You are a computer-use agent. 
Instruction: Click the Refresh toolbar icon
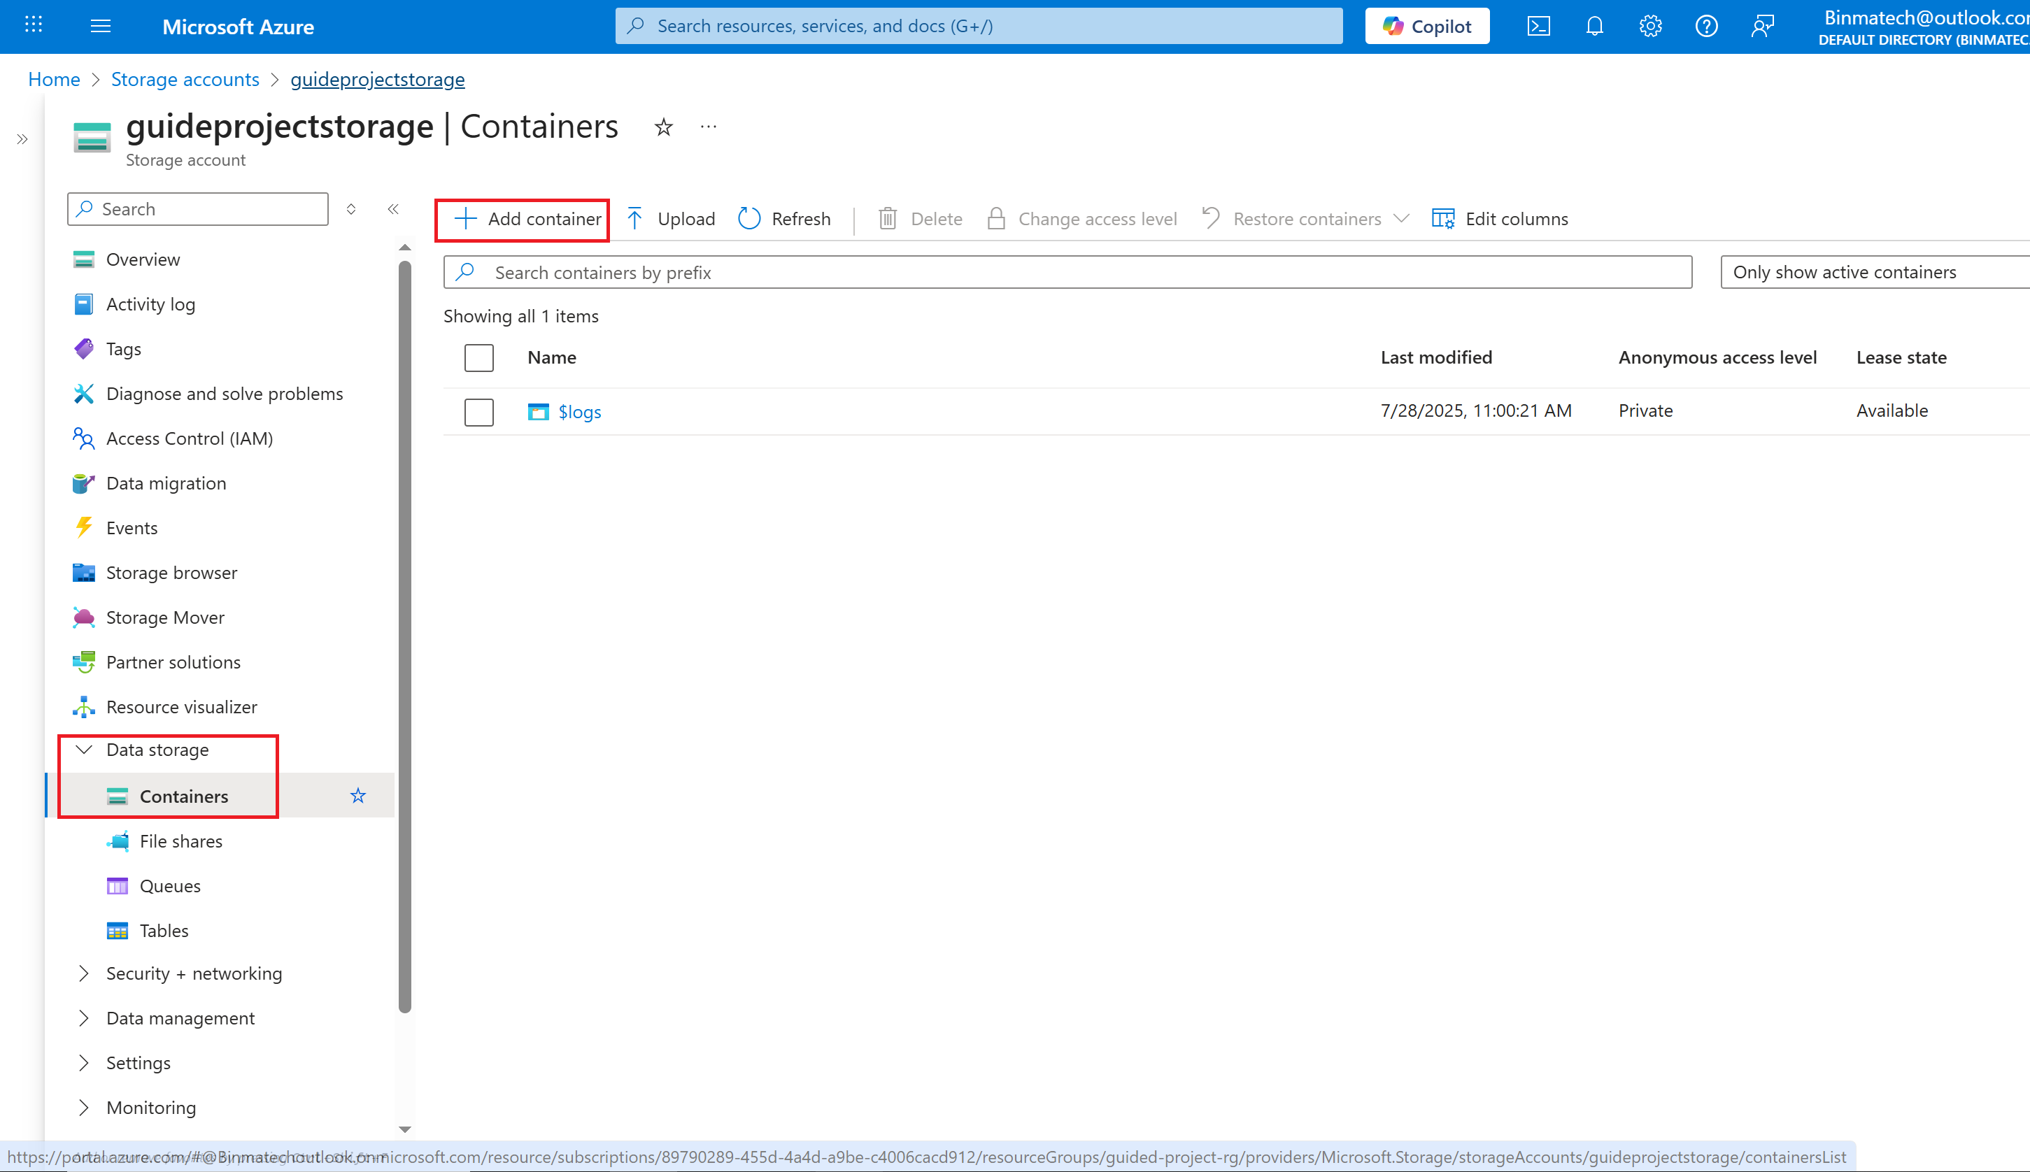click(750, 219)
